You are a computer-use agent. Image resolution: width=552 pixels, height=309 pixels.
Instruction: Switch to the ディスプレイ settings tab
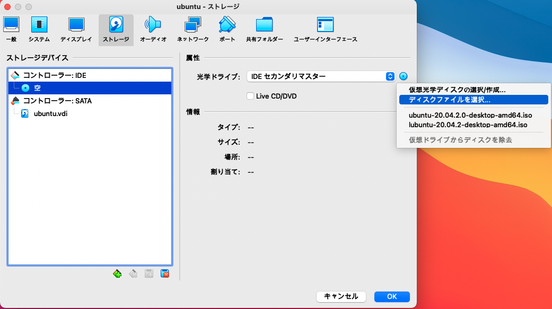point(76,30)
